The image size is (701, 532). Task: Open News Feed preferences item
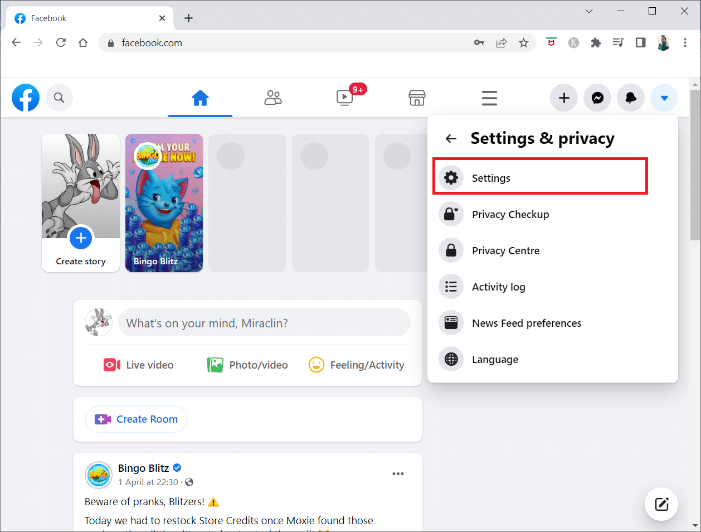click(x=553, y=323)
